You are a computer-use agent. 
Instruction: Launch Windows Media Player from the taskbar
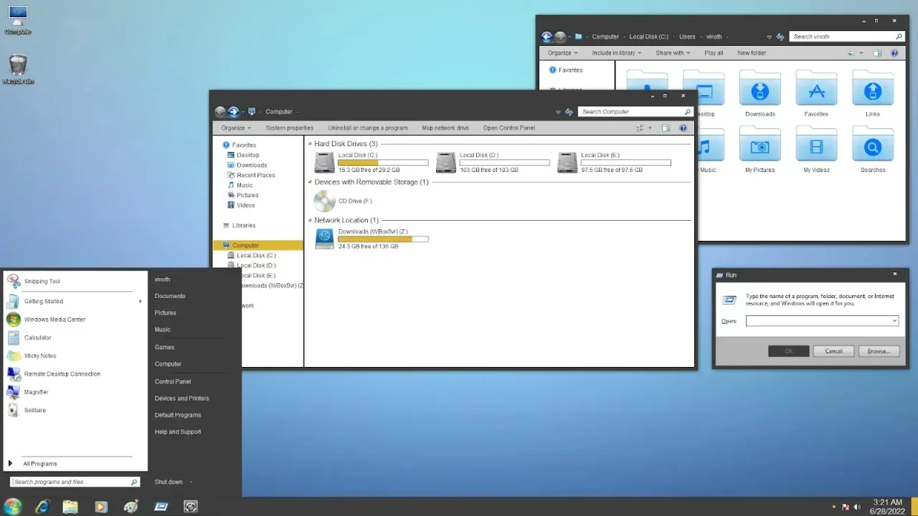(100, 507)
